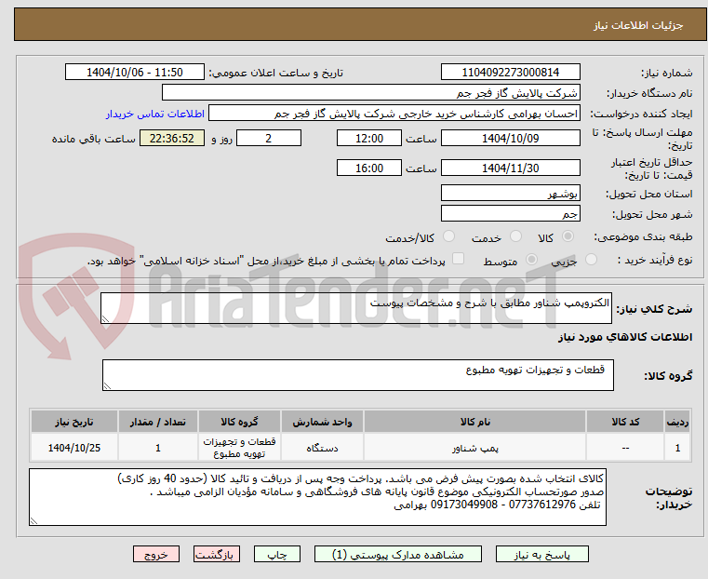708x579 pixels.
Task: Click the announcement date field 1404/10/06 - 11:50
Action: pyautogui.click(x=135, y=73)
